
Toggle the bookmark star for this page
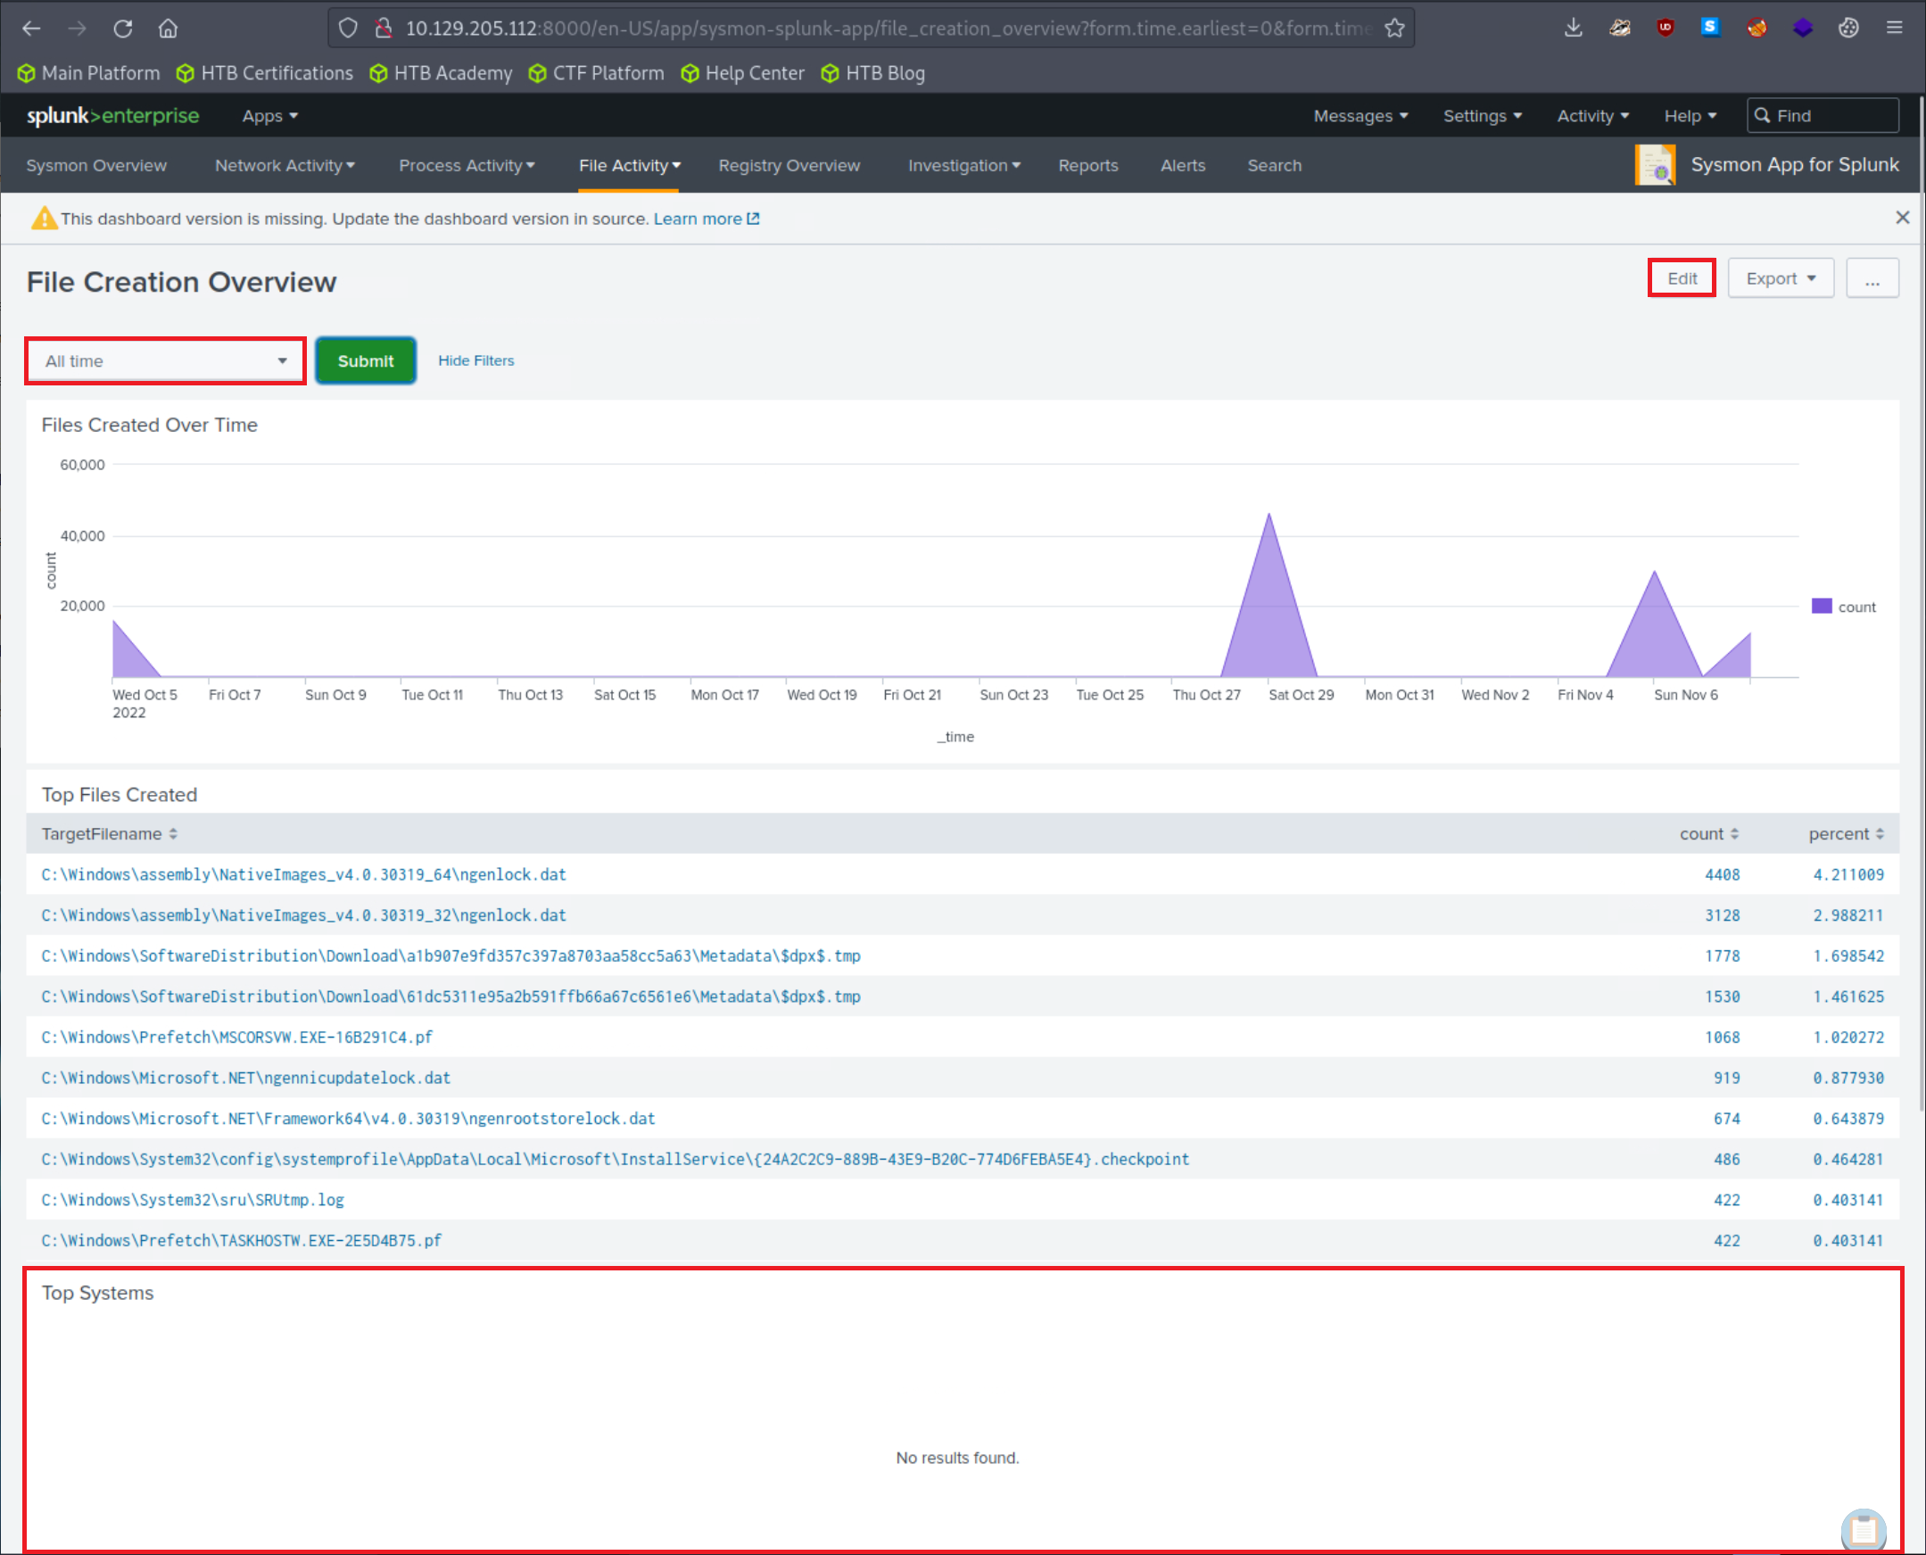pyautogui.click(x=1394, y=28)
